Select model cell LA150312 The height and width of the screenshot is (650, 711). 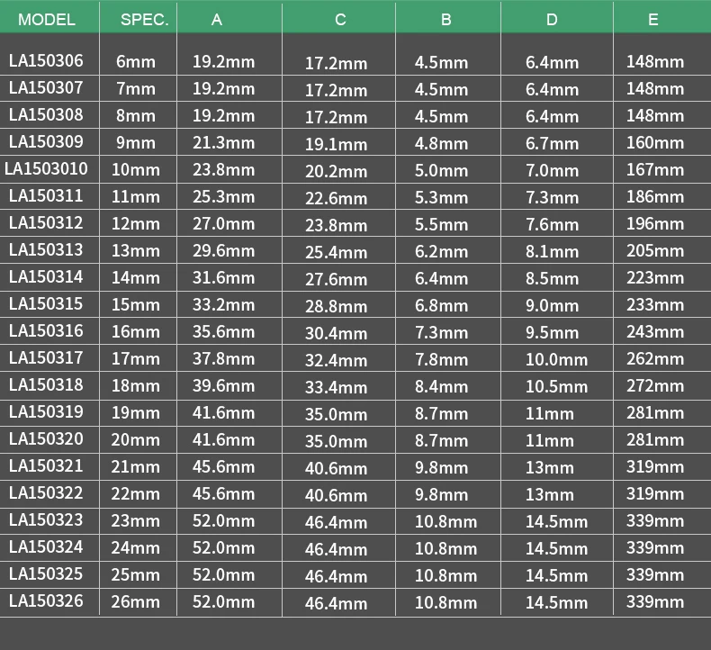[46, 222]
